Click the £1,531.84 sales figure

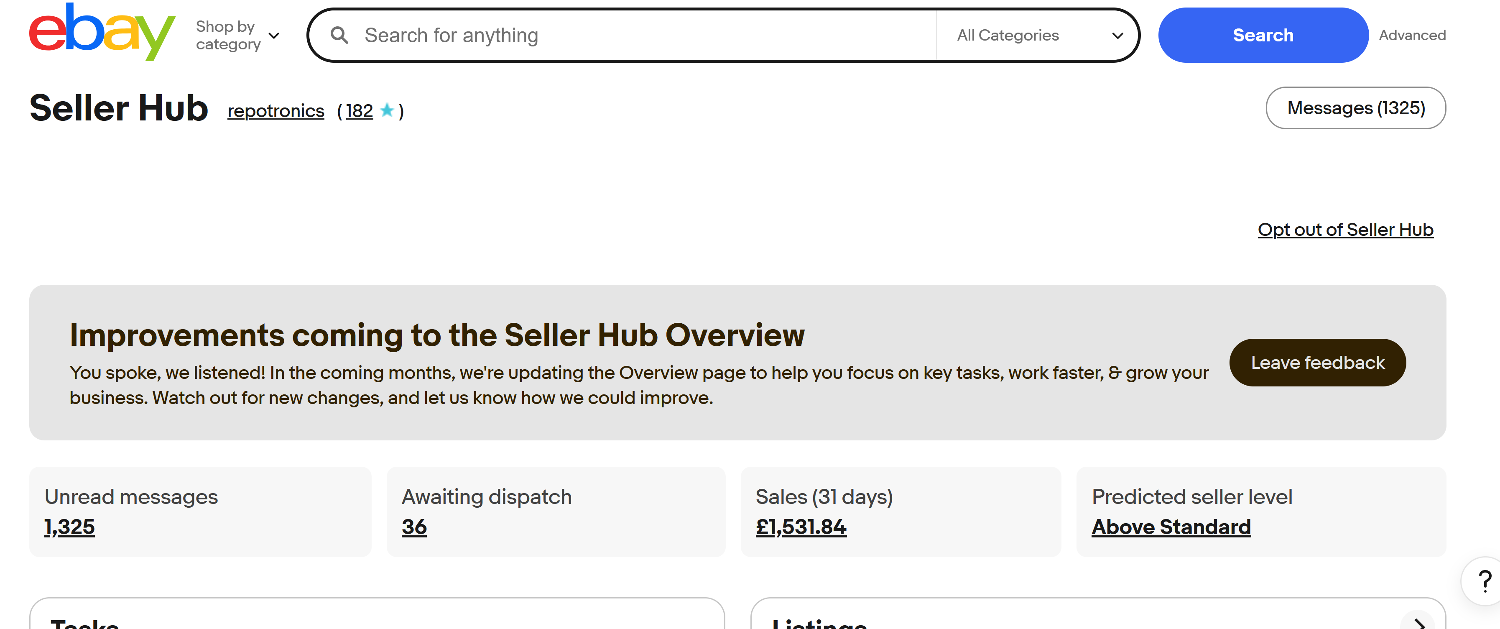(x=801, y=527)
